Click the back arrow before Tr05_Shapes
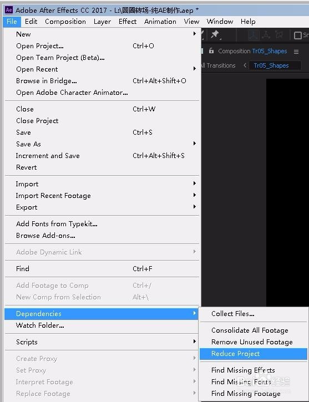Image resolution: width=309 pixels, height=402 pixels. [x=245, y=65]
